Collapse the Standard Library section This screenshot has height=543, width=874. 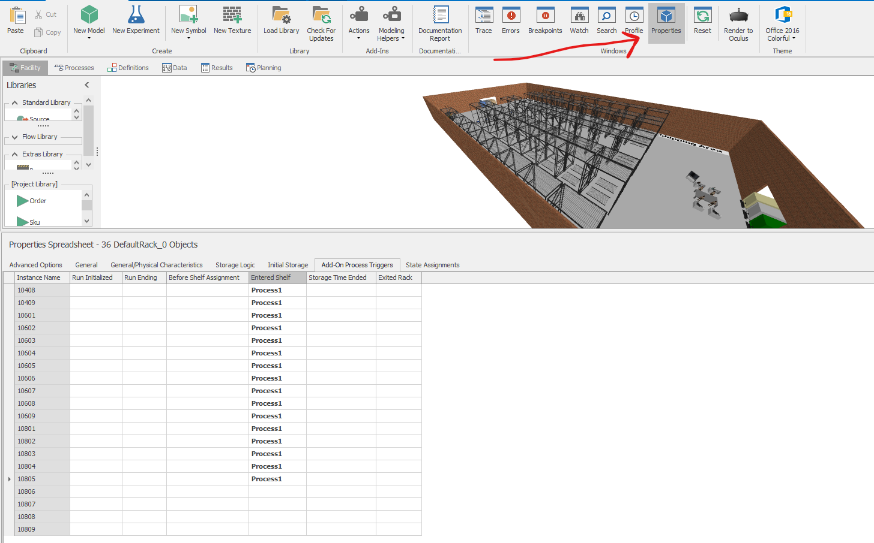(15, 103)
